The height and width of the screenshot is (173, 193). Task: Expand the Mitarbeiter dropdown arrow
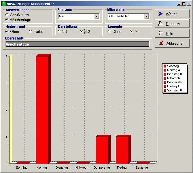(x=146, y=16)
